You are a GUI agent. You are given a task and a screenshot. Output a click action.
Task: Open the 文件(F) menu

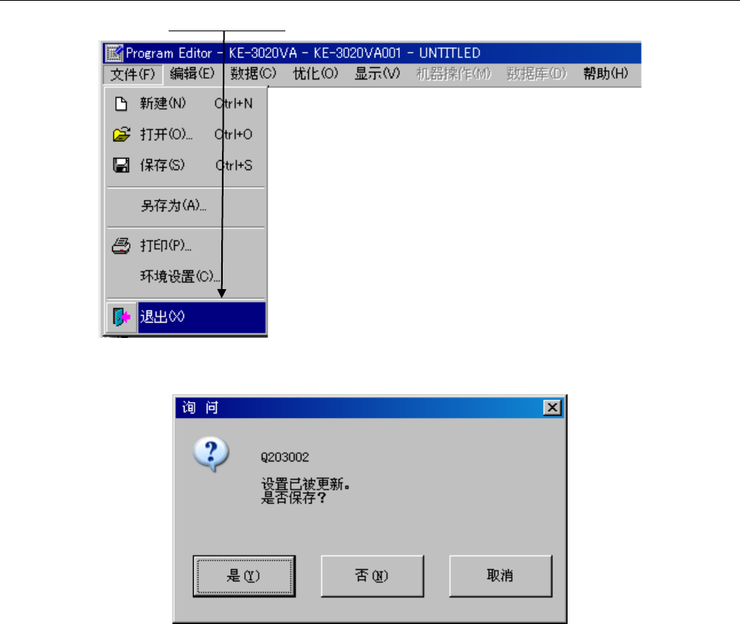(133, 74)
